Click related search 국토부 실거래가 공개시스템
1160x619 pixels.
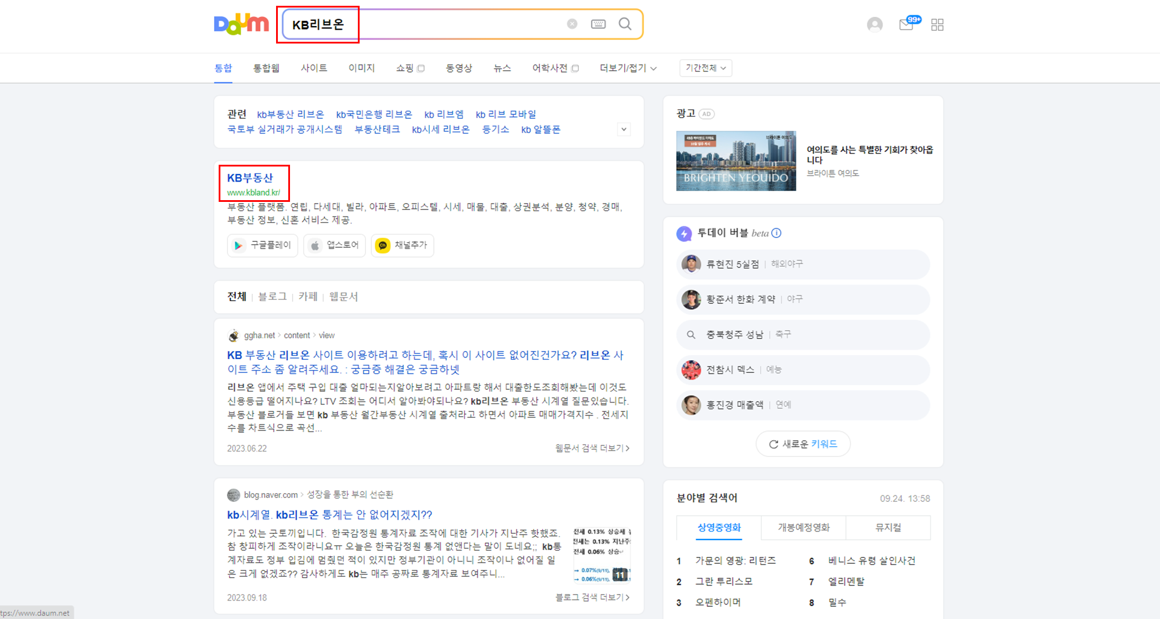[x=285, y=129]
